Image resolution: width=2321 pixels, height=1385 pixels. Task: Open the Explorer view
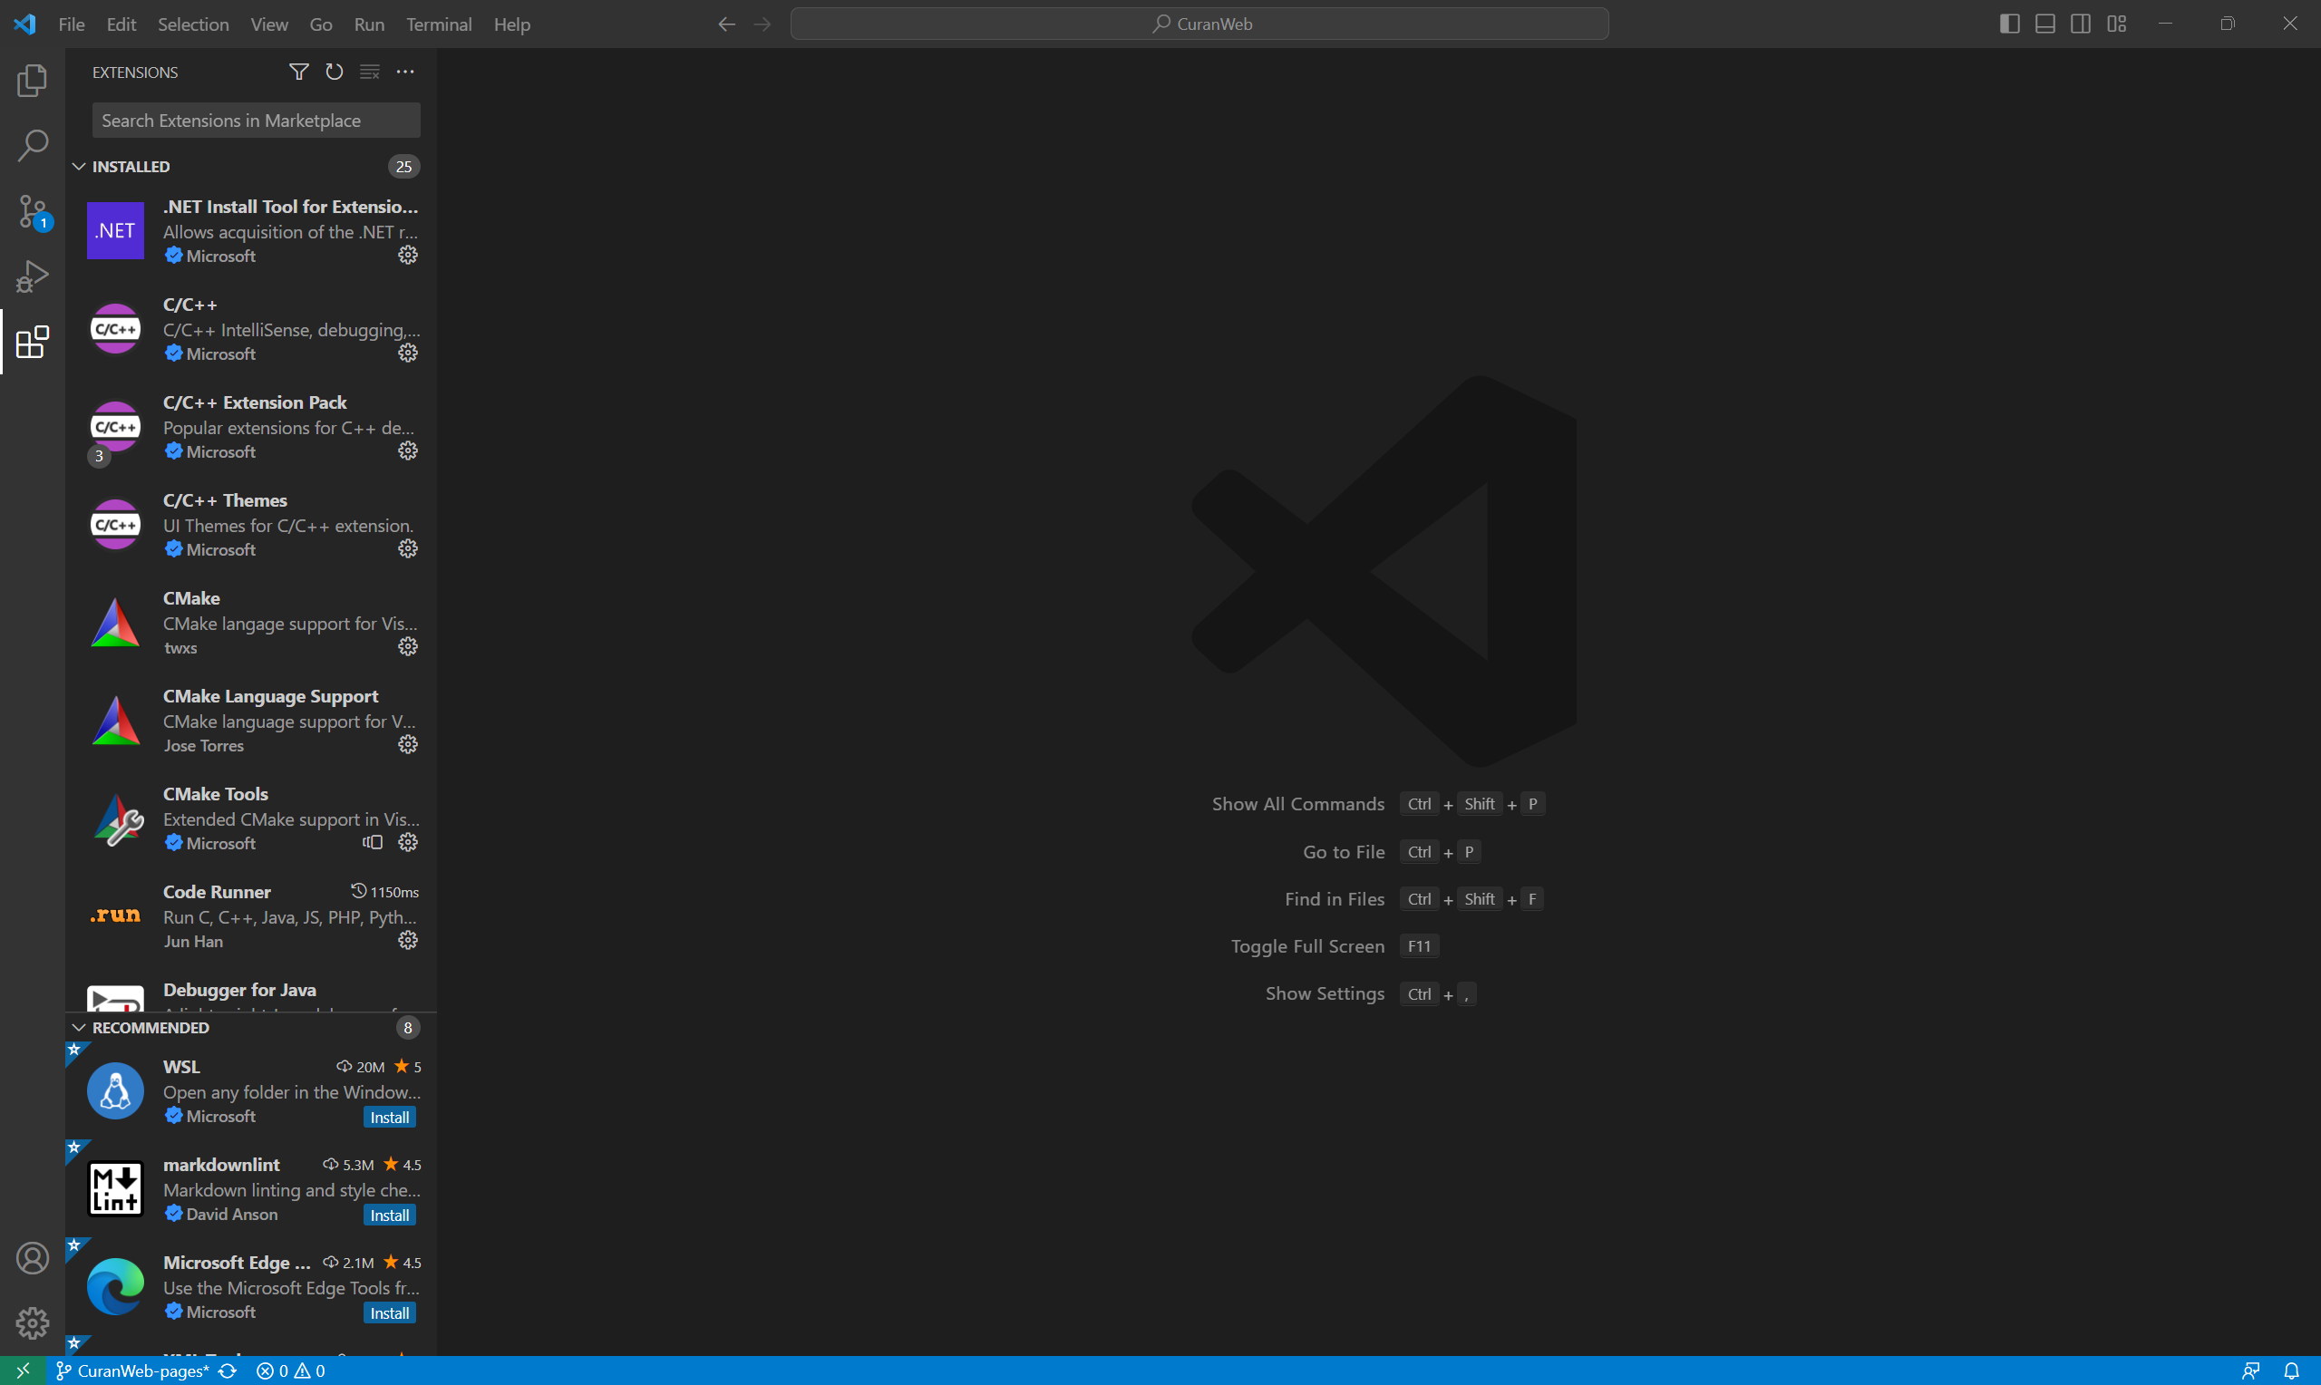click(x=32, y=80)
